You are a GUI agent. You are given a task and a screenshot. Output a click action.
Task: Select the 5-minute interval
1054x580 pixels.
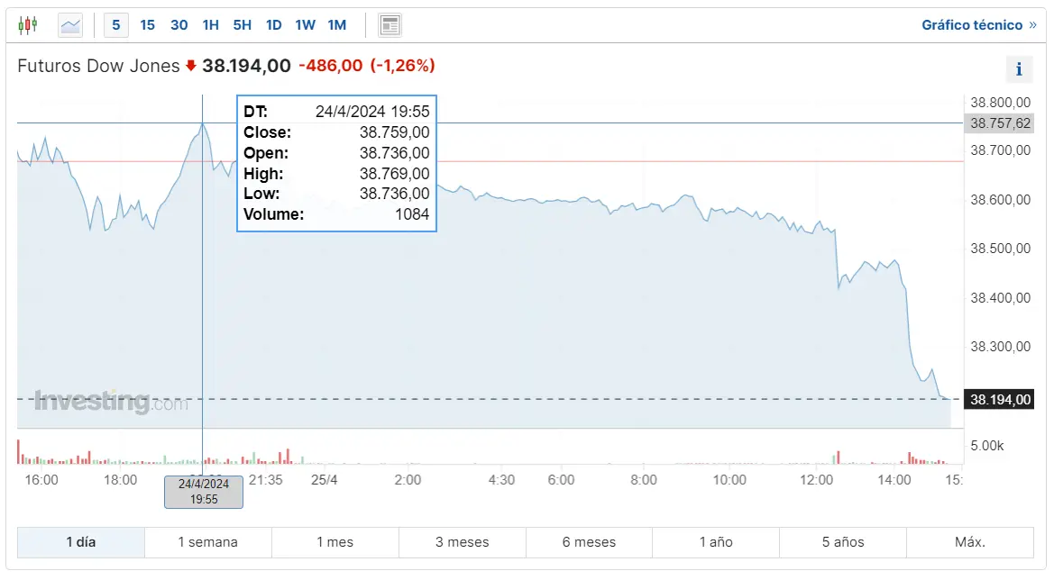(115, 24)
